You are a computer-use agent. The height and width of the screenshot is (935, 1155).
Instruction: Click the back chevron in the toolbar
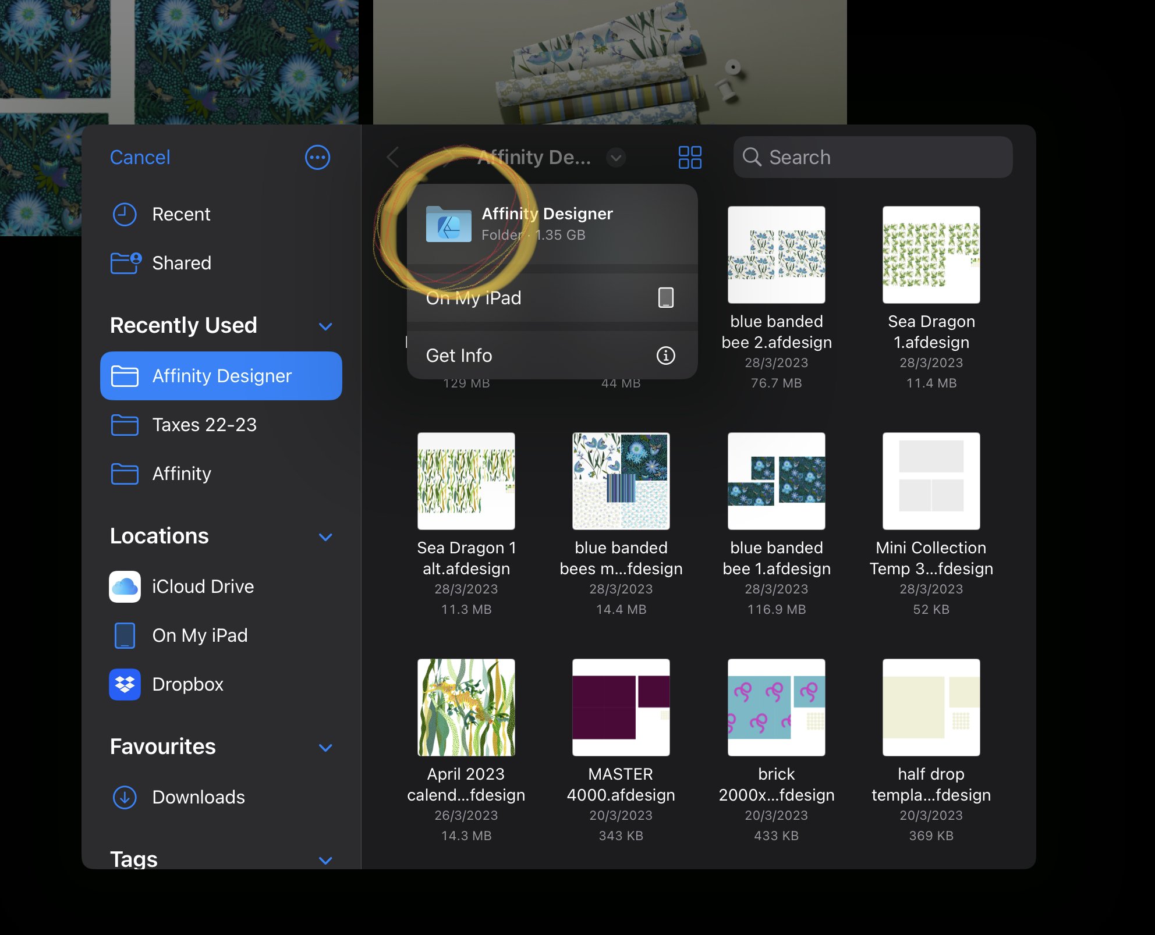click(393, 157)
